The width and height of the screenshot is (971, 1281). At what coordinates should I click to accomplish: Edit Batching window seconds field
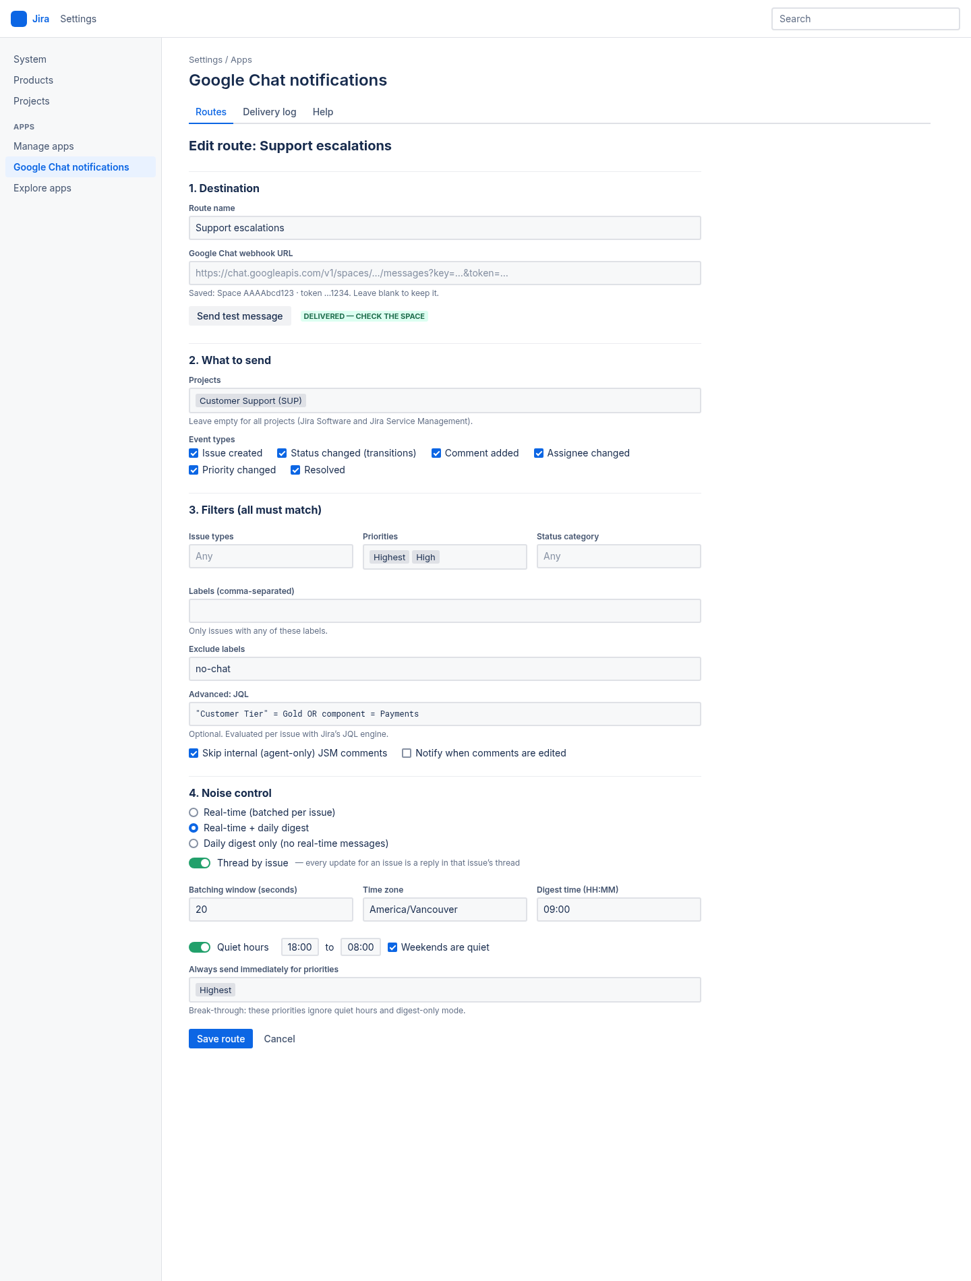271,910
